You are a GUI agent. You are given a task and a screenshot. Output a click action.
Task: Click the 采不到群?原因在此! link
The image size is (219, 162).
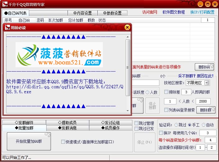(x=196, y=76)
